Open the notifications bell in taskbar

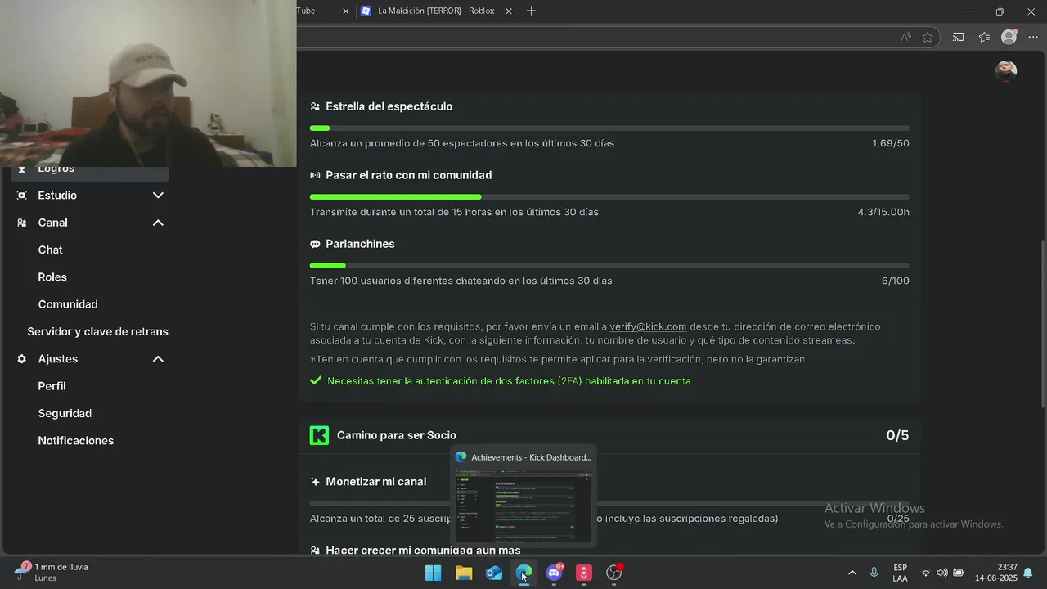coord(1028,573)
